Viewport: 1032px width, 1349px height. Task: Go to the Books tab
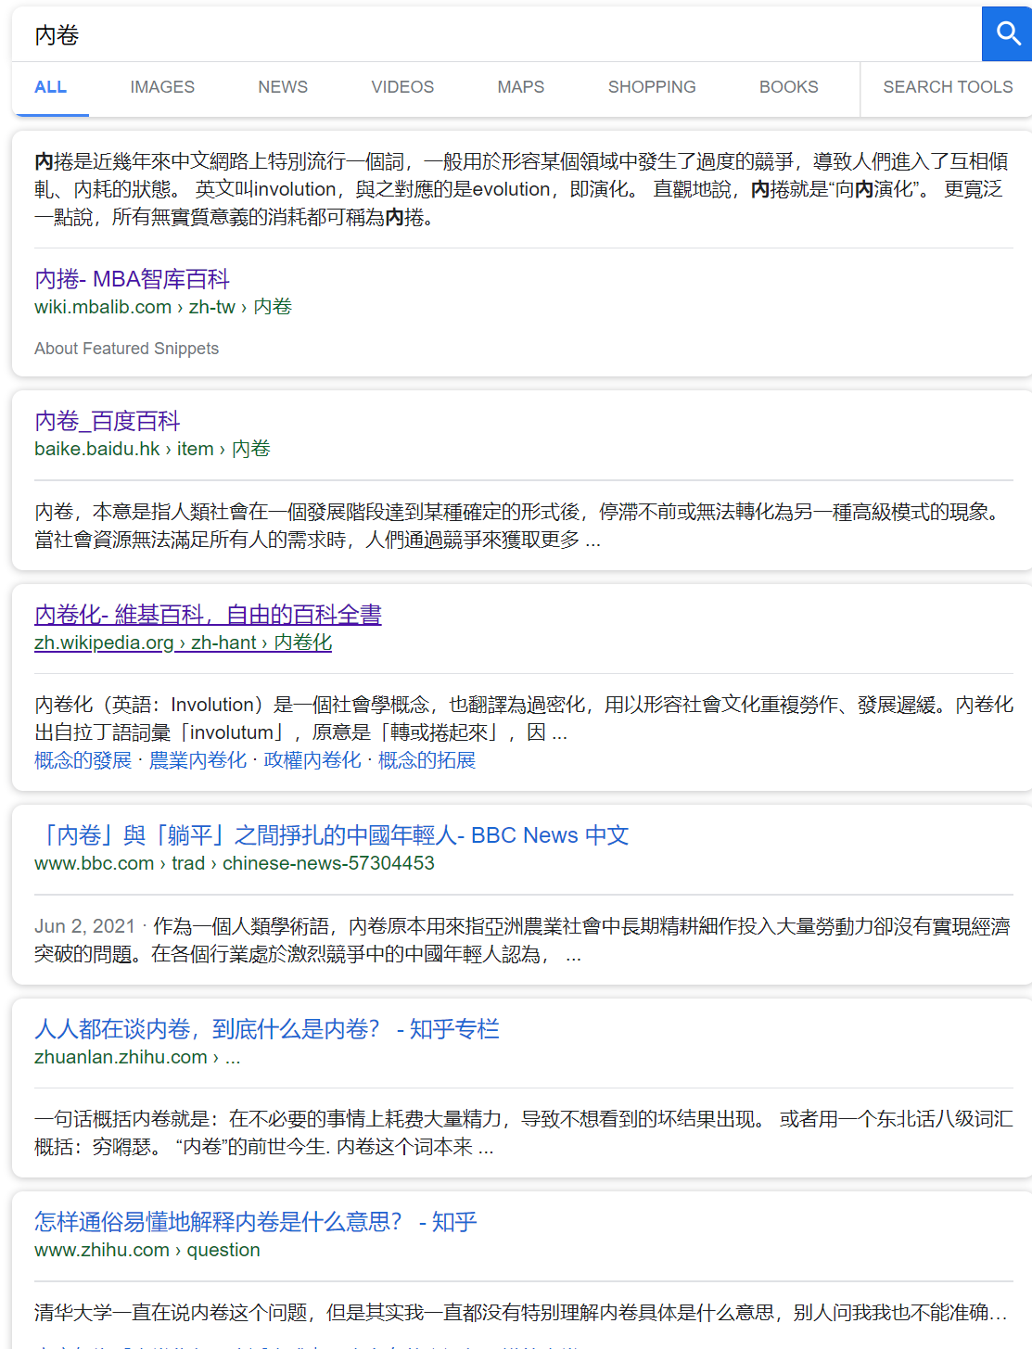(788, 87)
